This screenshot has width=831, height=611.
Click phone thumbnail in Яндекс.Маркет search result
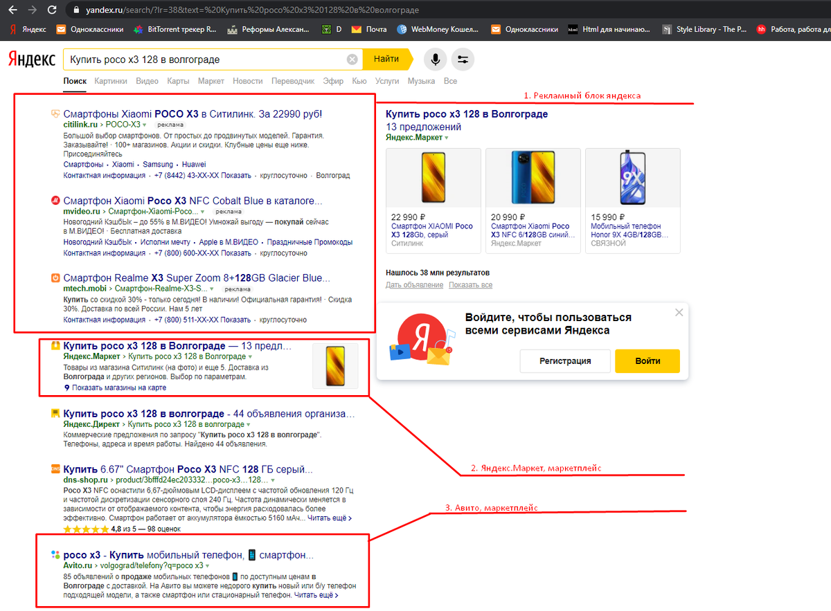click(336, 365)
